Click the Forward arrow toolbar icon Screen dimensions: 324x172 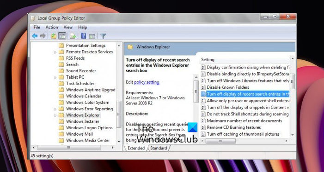pos(43,36)
